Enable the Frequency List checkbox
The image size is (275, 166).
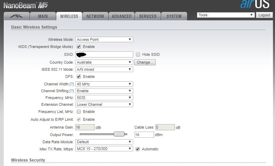[79, 112]
